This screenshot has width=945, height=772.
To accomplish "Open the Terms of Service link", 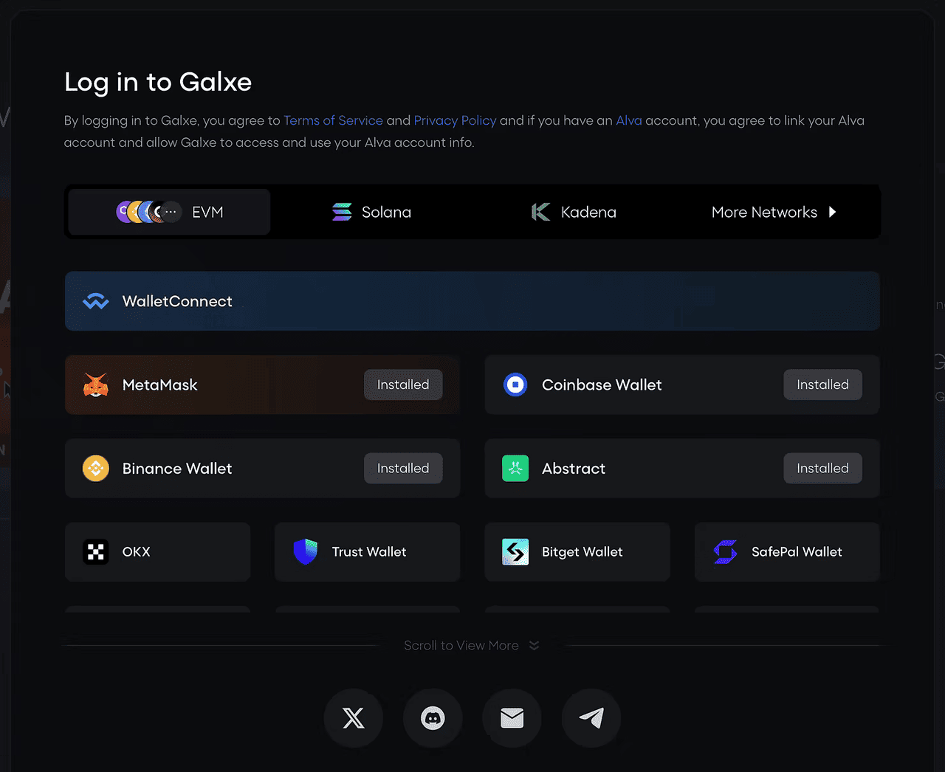I will click(333, 120).
